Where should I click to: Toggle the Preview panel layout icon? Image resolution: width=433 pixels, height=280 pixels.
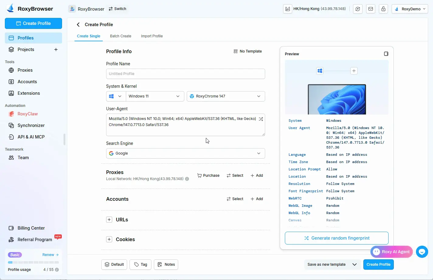click(386, 54)
